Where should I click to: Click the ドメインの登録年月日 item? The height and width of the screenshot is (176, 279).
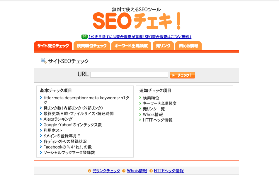[x=62, y=136]
